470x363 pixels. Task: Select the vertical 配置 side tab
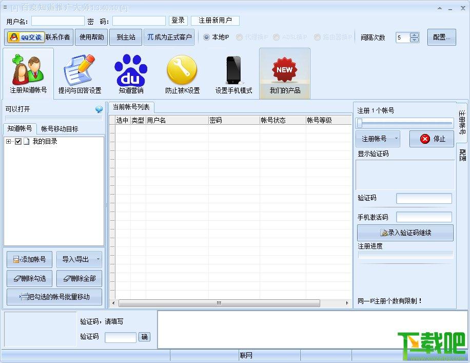click(x=462, y=155)
